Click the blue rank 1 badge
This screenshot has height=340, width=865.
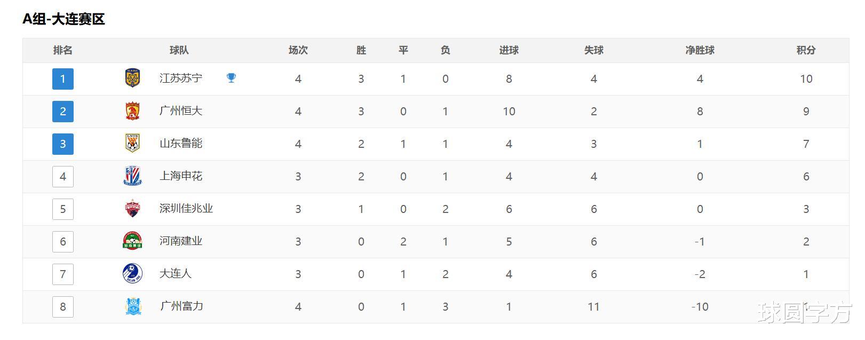coord(63,79)
